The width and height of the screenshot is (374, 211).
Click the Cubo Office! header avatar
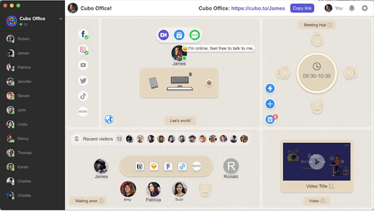[73, 8]
